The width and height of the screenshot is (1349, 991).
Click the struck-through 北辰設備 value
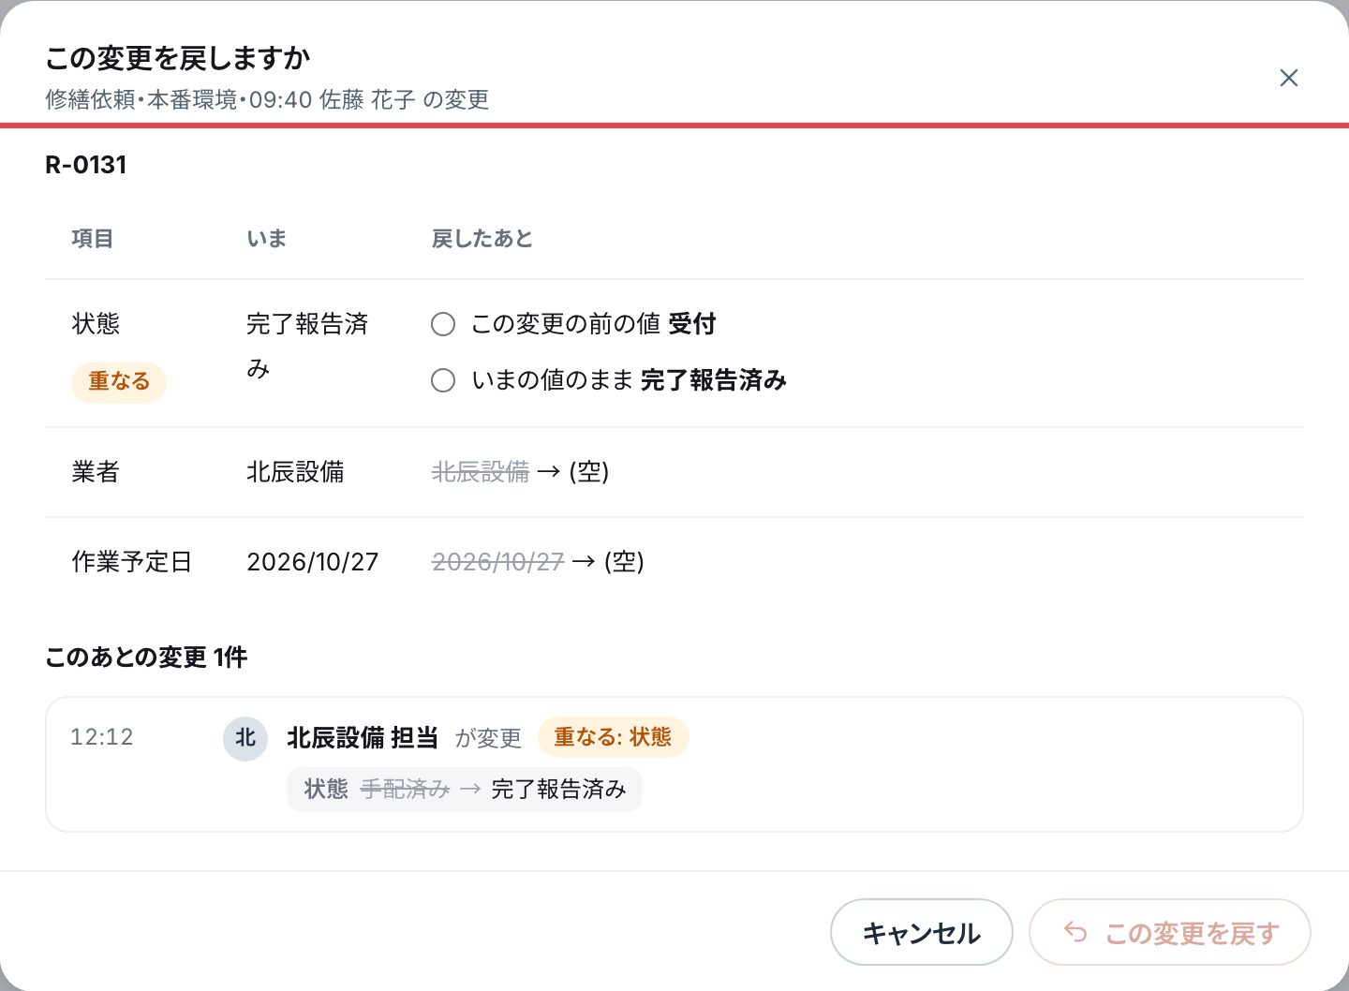pyautogui.click(x=481, y=472)
